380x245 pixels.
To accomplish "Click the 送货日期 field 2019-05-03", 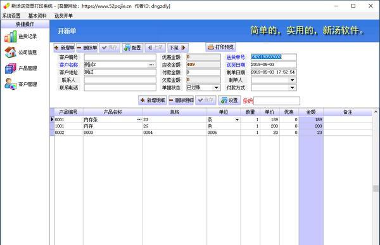I will point(274,65).
